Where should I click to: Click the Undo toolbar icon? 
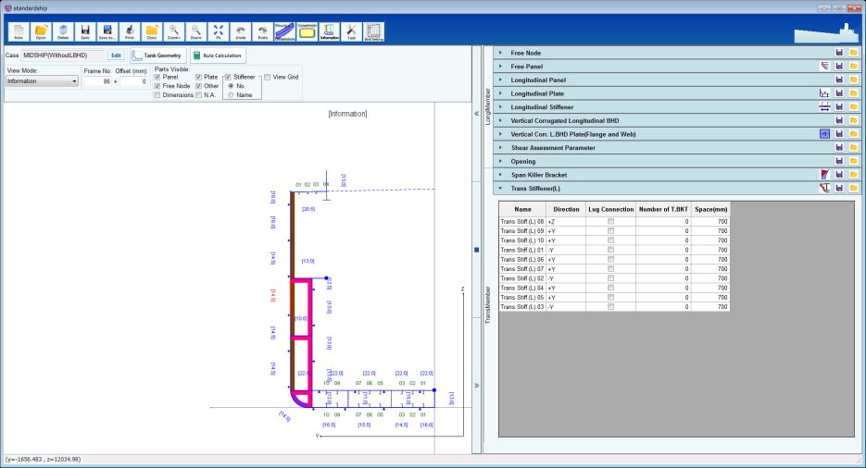click(240, 32)
